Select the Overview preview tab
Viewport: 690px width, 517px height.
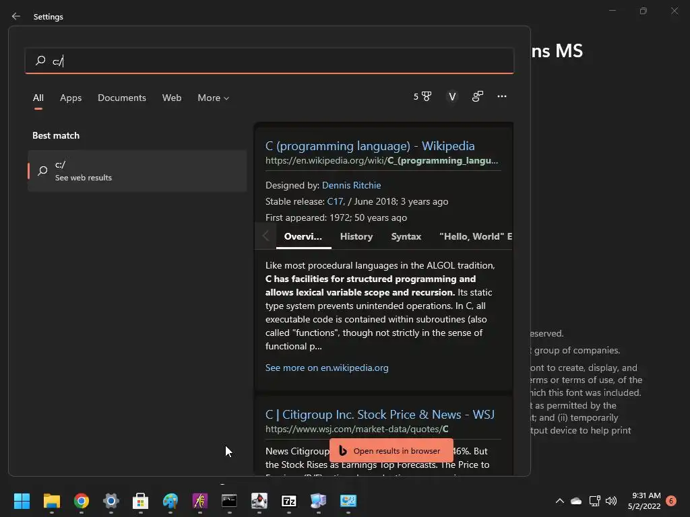coord(303,236)
